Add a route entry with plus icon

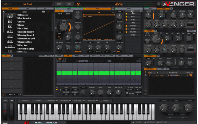click(x=141, y=11)
